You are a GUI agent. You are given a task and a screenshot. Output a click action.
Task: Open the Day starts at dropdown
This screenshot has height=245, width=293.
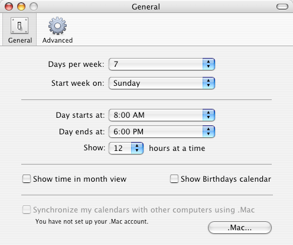pos(161,115)
